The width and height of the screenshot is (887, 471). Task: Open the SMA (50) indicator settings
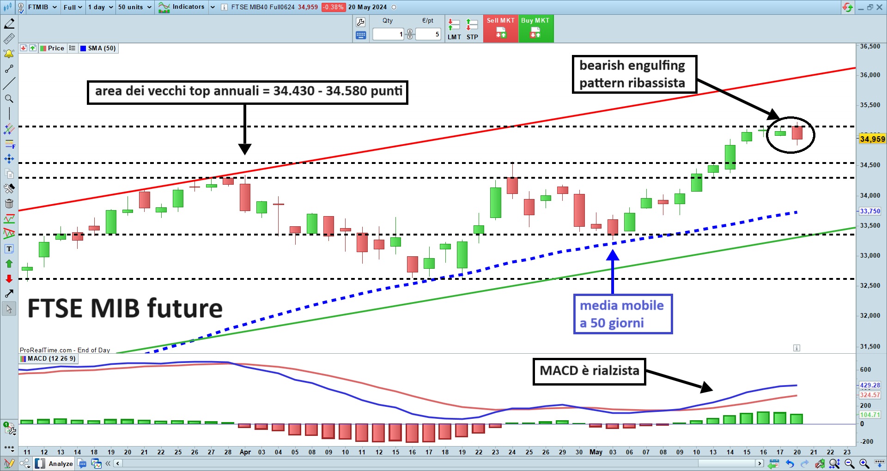click(x=102, y=48)
